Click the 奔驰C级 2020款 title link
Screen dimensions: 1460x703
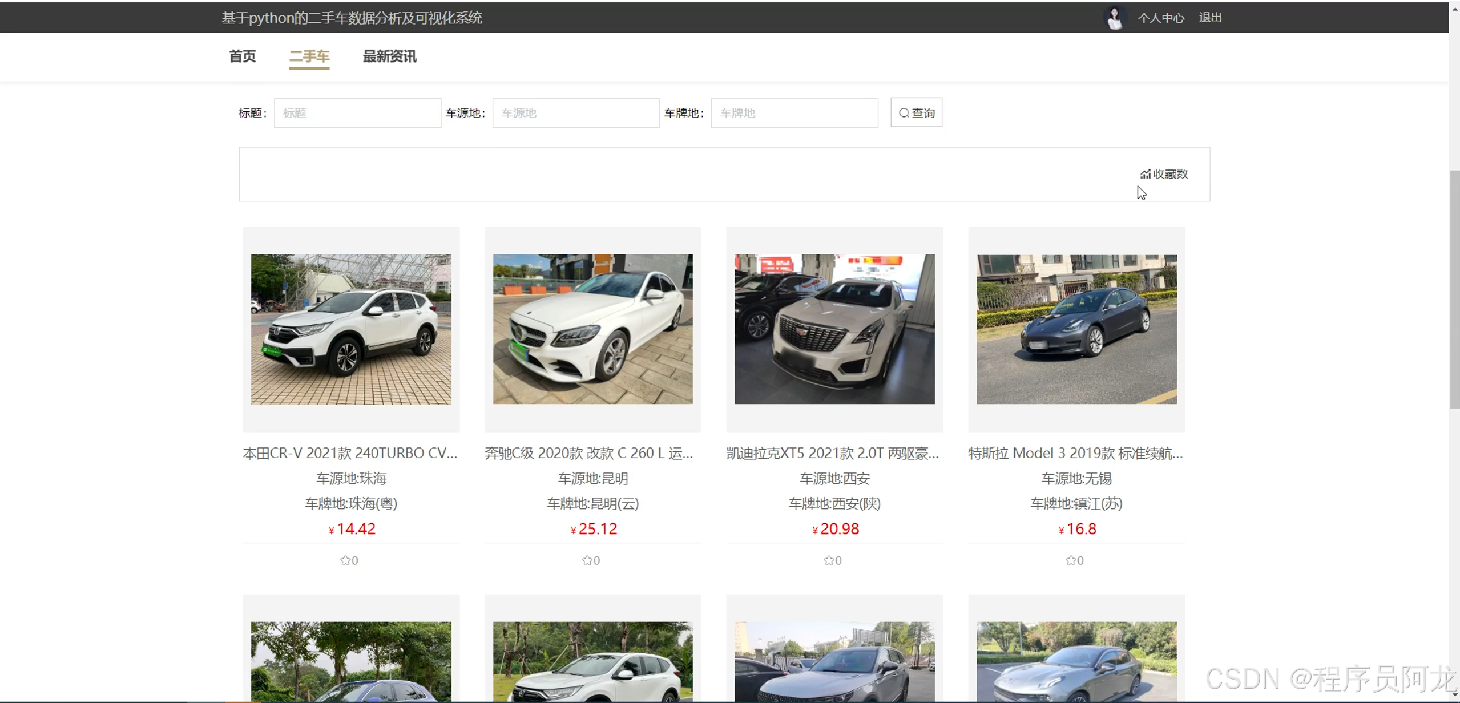point(588,453)
